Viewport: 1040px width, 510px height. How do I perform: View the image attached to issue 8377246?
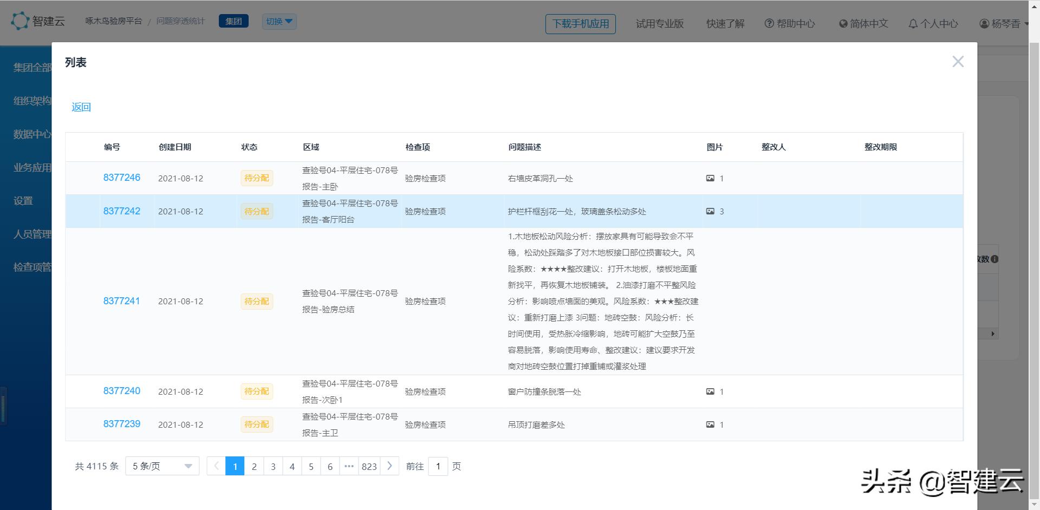click(710, 178)
